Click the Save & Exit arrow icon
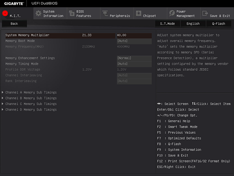This screenshot has width=234, height=176. click(205, 13)
